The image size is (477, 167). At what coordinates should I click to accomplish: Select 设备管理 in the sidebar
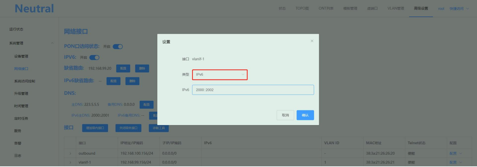(21, 56)
